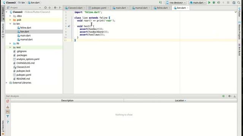Open the Flutter side panel
This screenshot has width=243, height=136.
(x=240, y=12)
